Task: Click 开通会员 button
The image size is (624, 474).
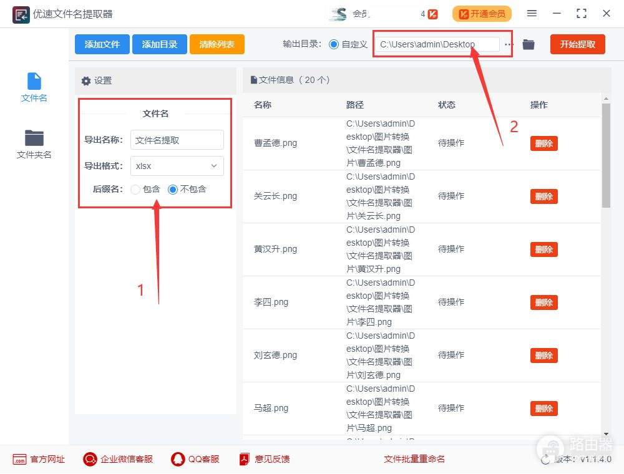Action: [482, 14]
